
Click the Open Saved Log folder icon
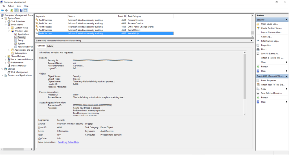258,24
